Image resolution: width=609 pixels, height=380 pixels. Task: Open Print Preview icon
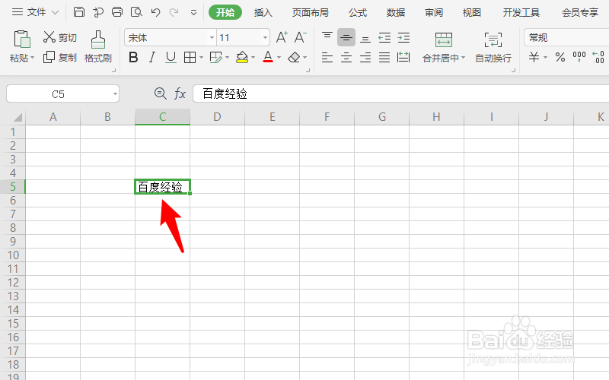136,12
